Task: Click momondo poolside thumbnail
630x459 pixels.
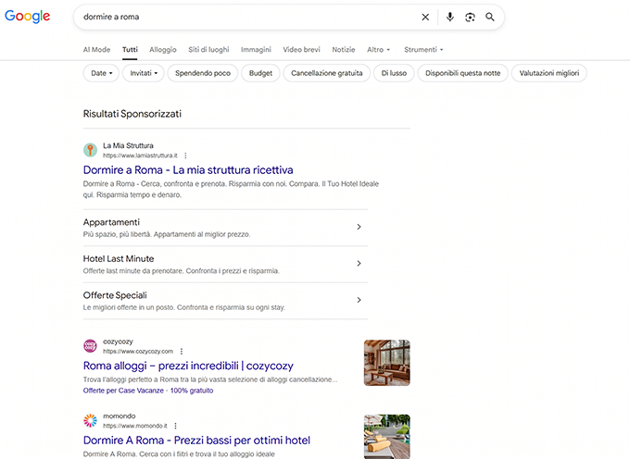Action: pos(387,437)
